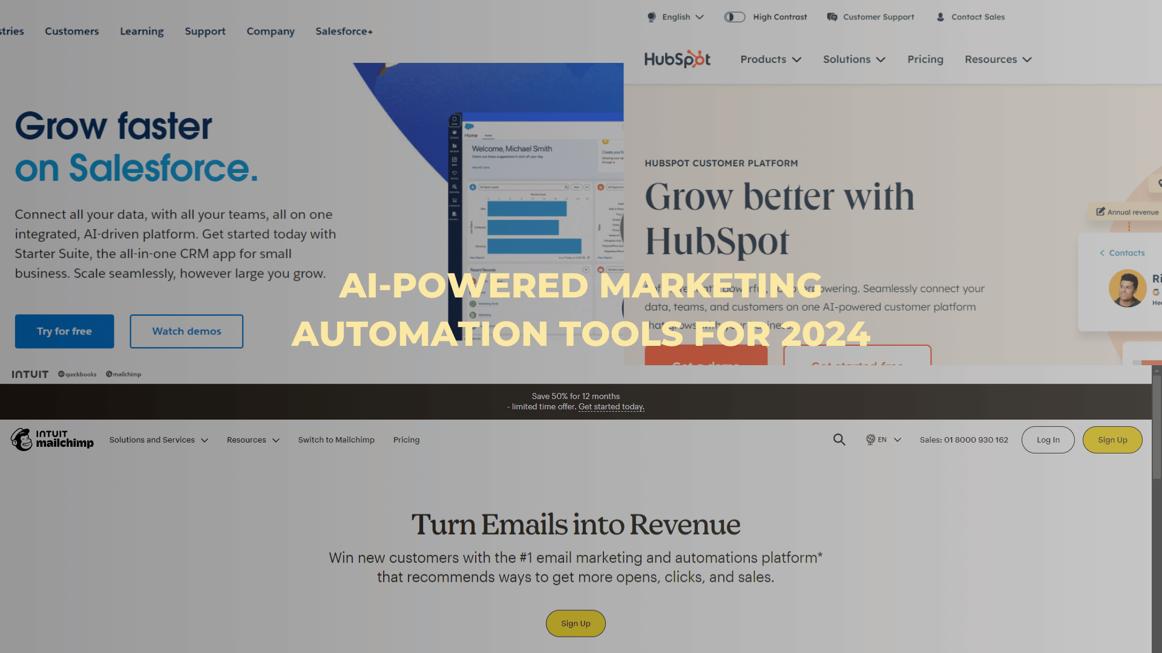Open the Salesforce Company menu item

(x=270, y=30)
